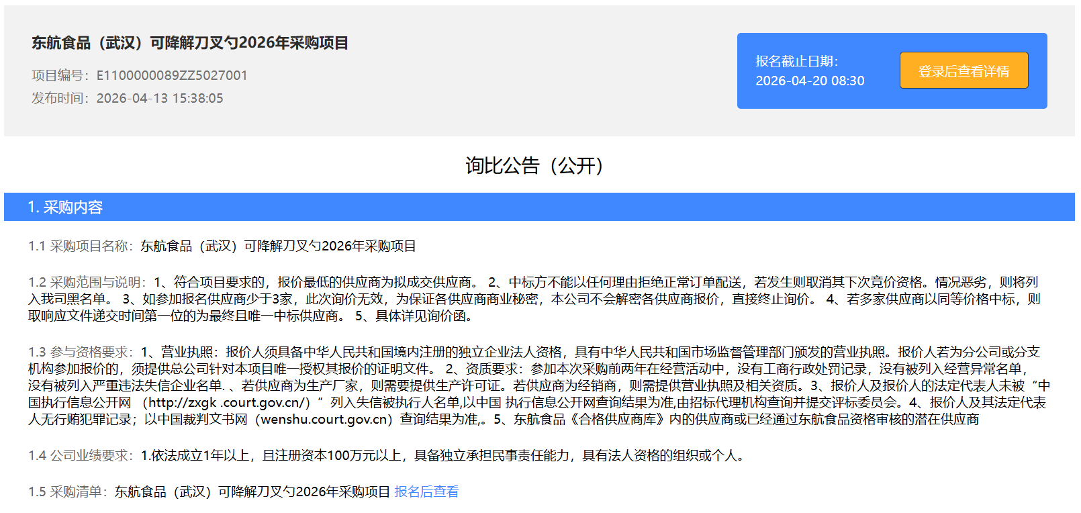Image resolution: width=1081 pixels, height=513 pixels.
Task: Open the 报名后查看 link
Action: coord(426,492)
